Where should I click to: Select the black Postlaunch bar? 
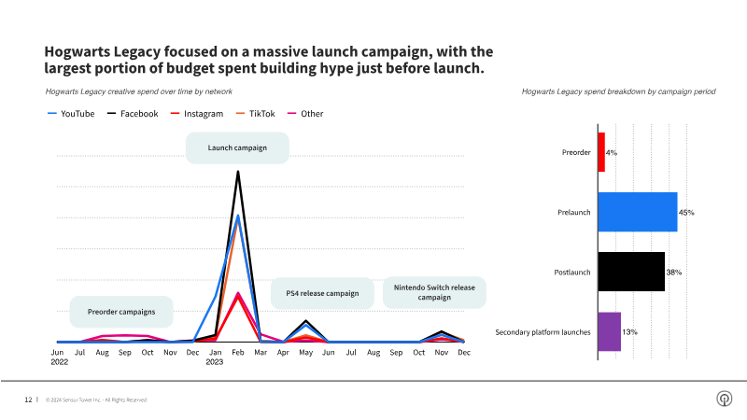tap(631, 272)
